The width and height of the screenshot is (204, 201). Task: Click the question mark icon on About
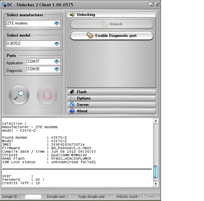point(72,111)
